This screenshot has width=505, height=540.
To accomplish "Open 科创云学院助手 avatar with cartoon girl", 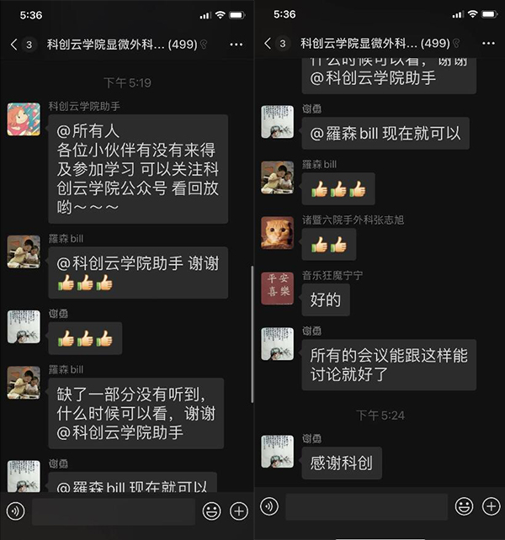I will click(x=24, y=119).
